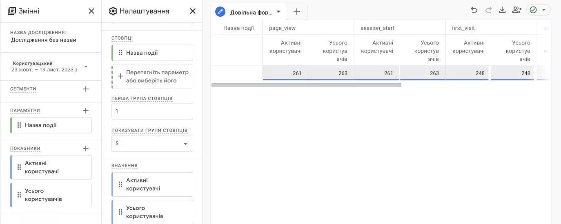Click Усього користувачів chip in Значення

(x=152, y=212)
